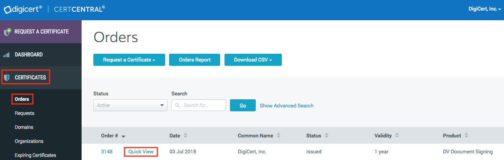504x160 pixels.
Task: Sort by Validity column arrows
Action: pyautogui.click(x=397, y=136)
